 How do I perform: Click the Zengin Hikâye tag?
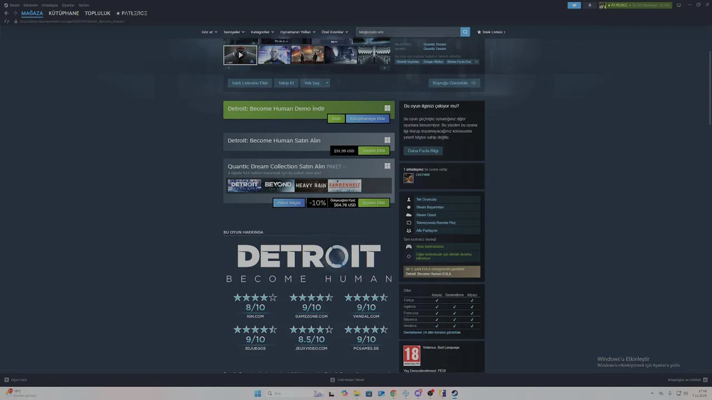coord(433,62)
